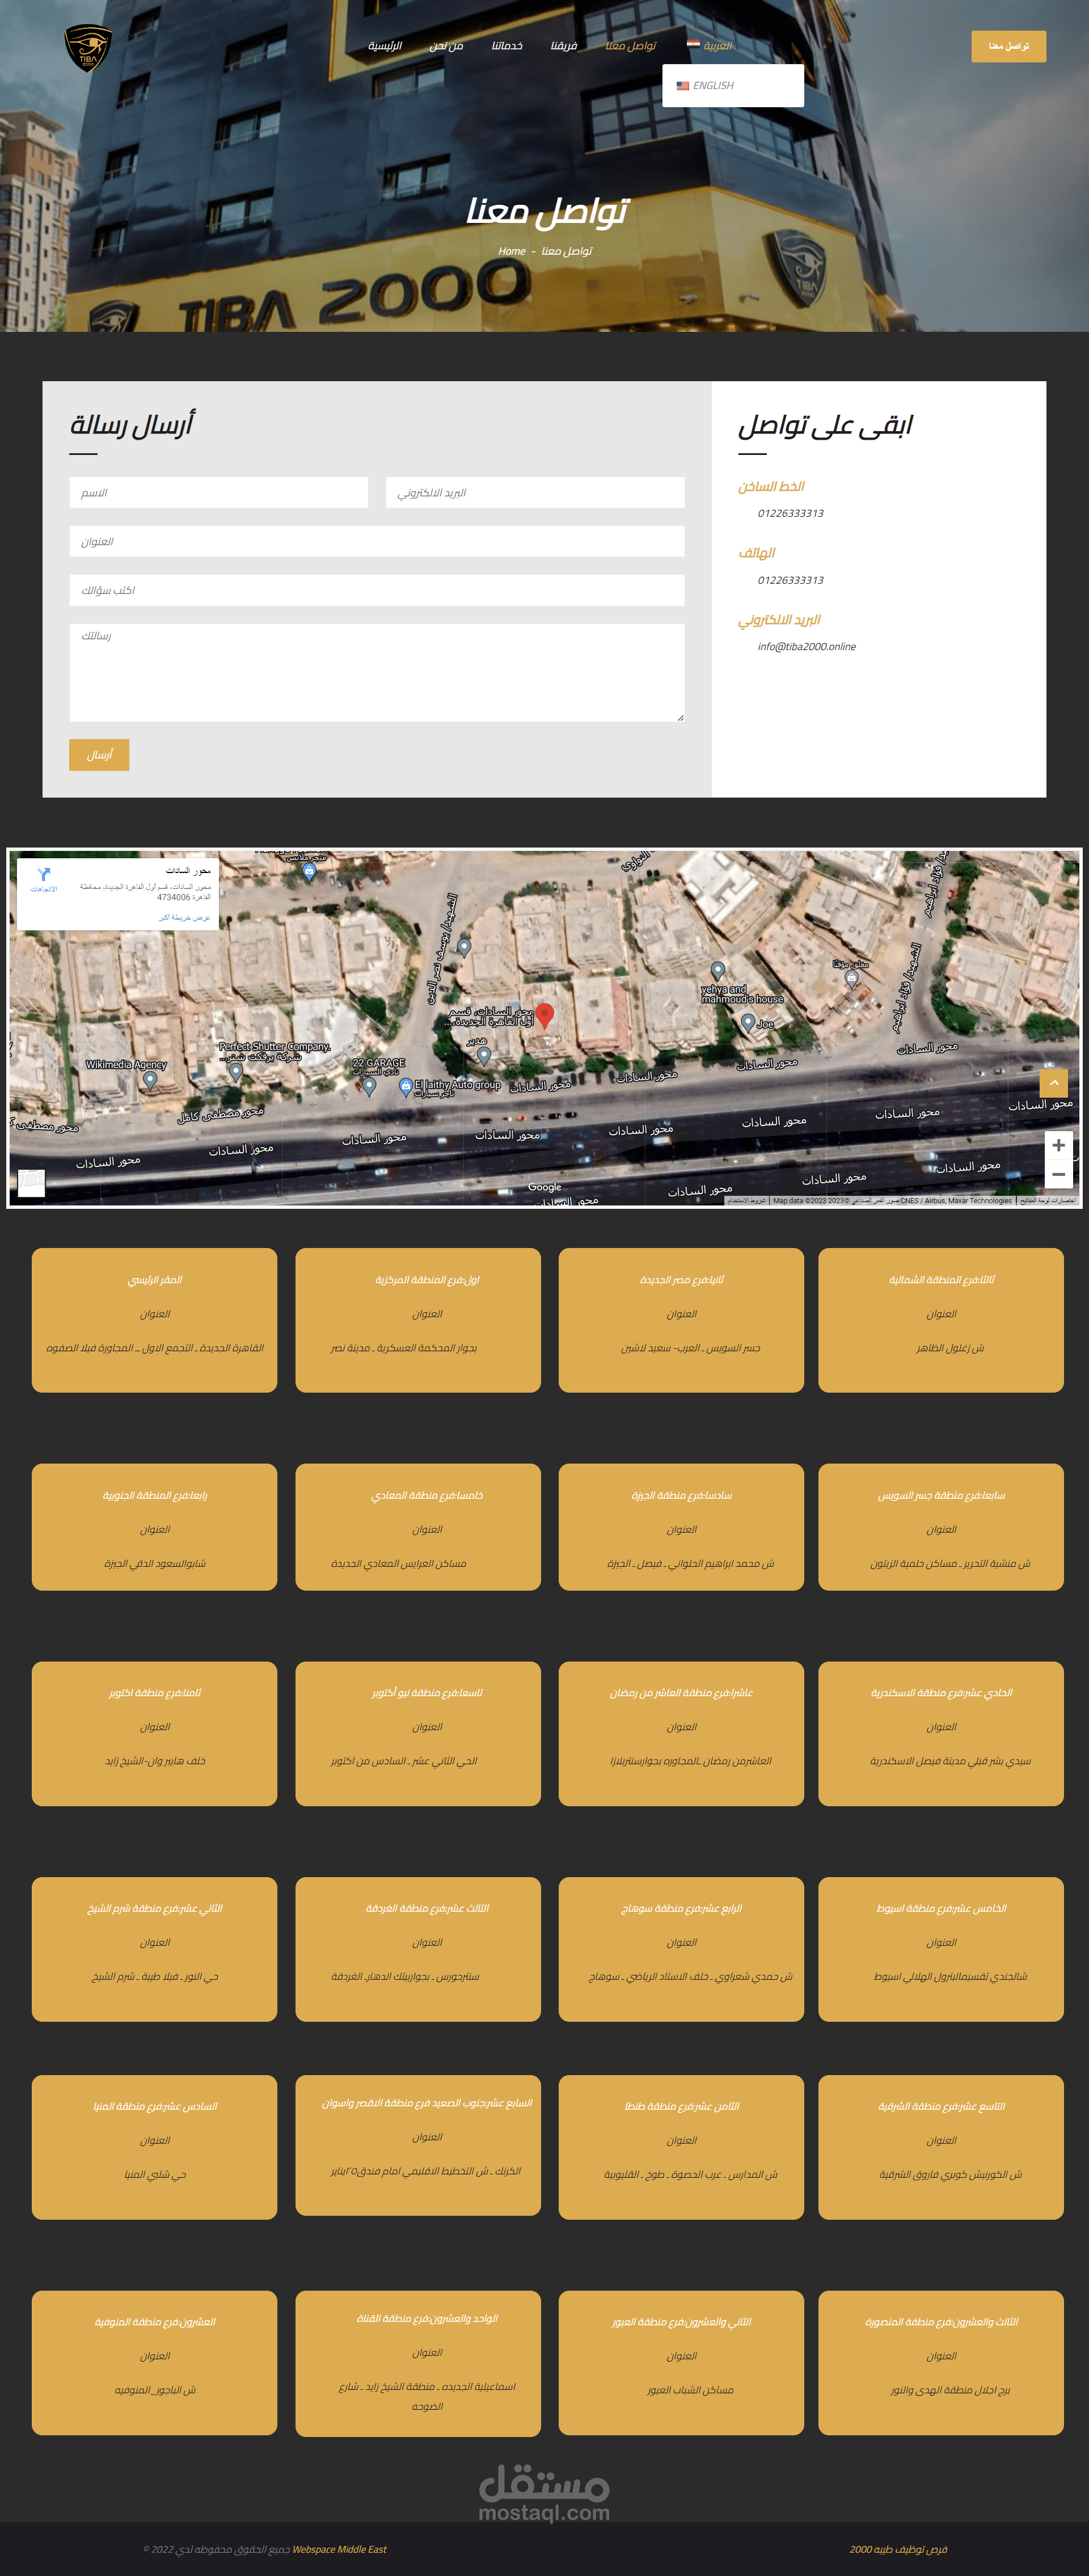Viewport: 1089px width, 2576px height.
Task: Go to the من نحن menu item
Action: 446,46
